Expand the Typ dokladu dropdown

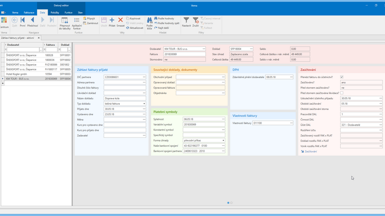click(144, 104)
